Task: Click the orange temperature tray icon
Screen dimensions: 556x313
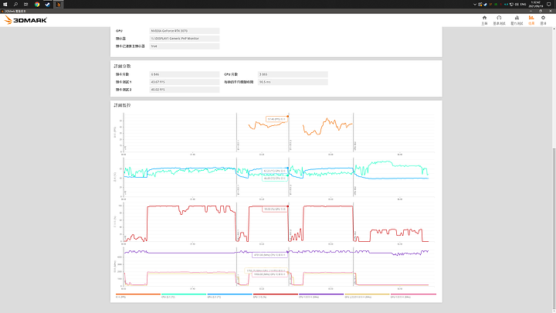Action: 491,5
